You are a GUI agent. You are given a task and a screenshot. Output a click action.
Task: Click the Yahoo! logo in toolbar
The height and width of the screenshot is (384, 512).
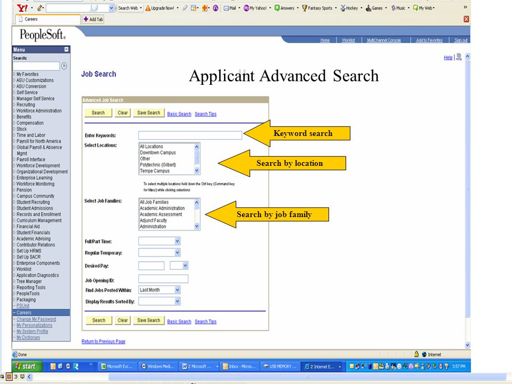[22, 8]
